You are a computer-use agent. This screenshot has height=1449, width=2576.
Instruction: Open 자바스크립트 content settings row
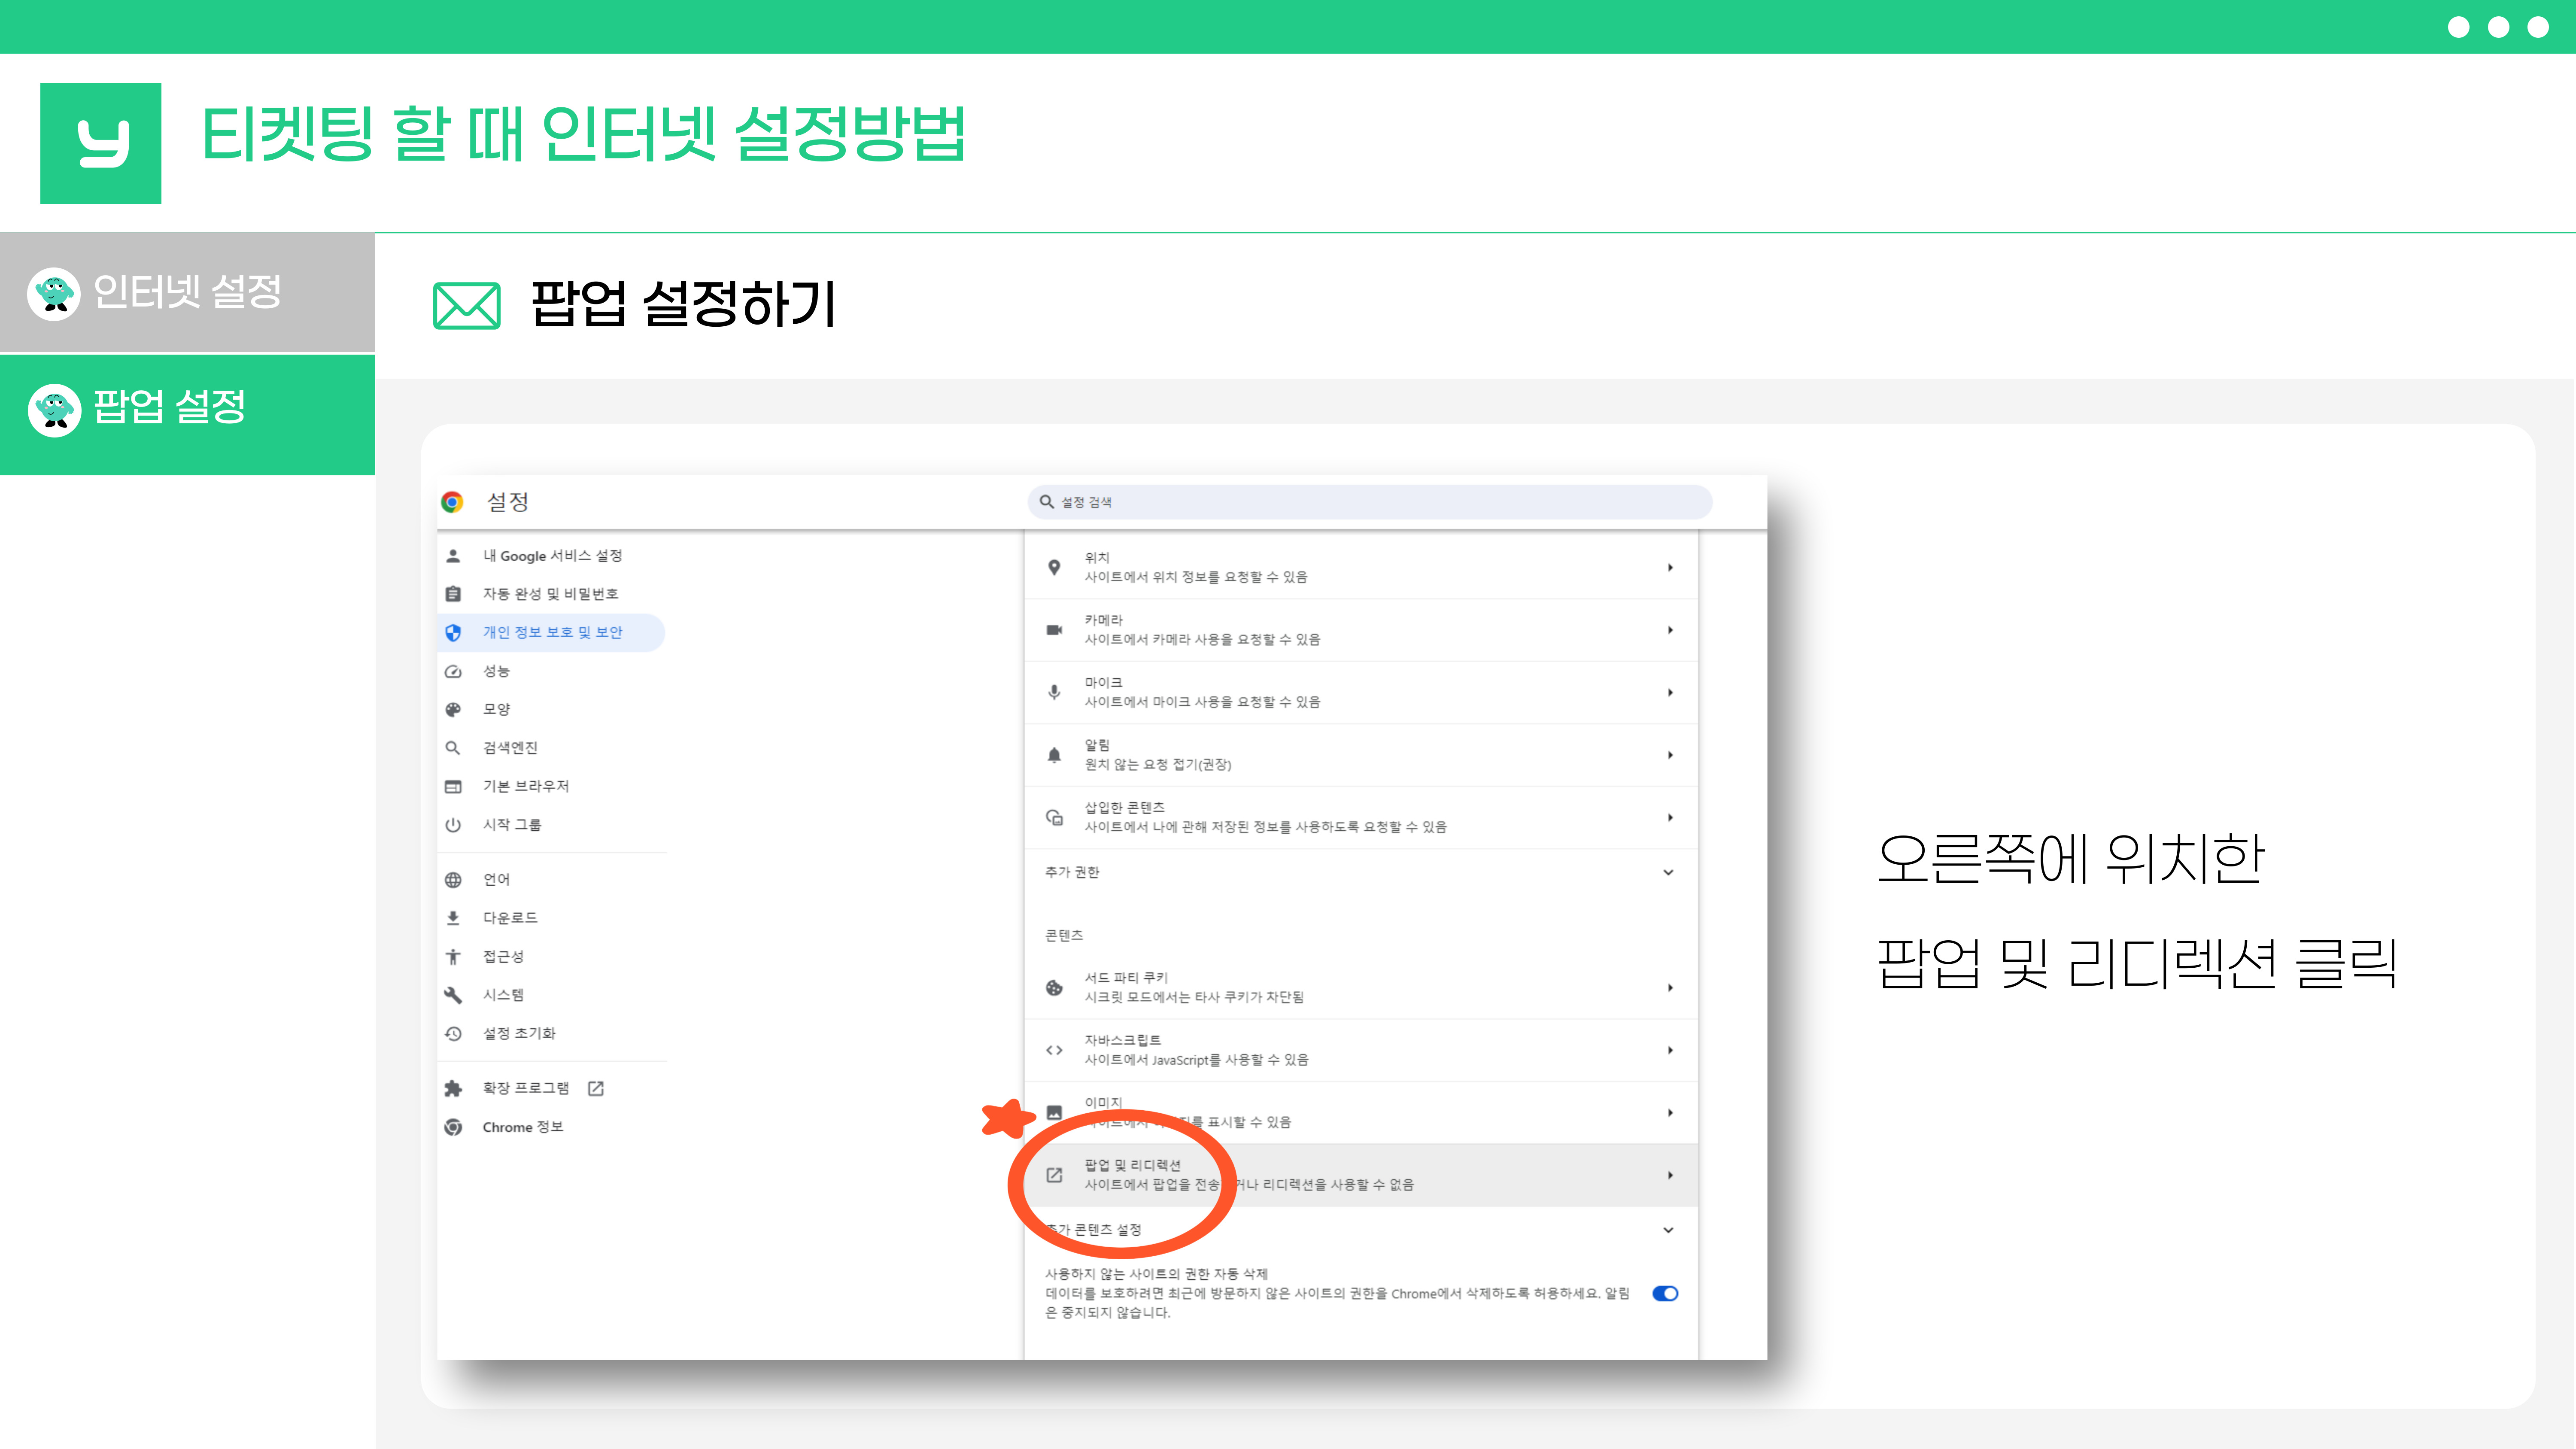click(1361, 1050)
